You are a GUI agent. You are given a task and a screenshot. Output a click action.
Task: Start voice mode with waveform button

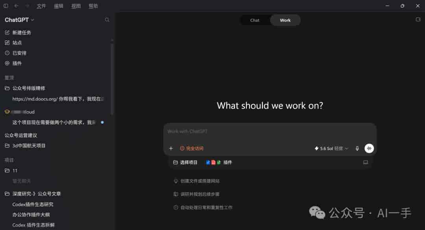(369, 148)
